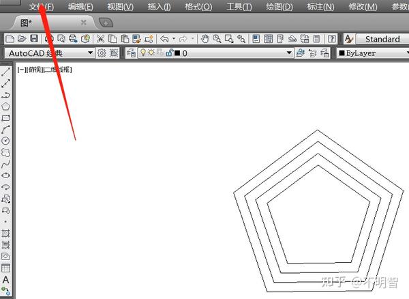
Task: Open the 格式(O) menu
Action: [x=198, y=7]
